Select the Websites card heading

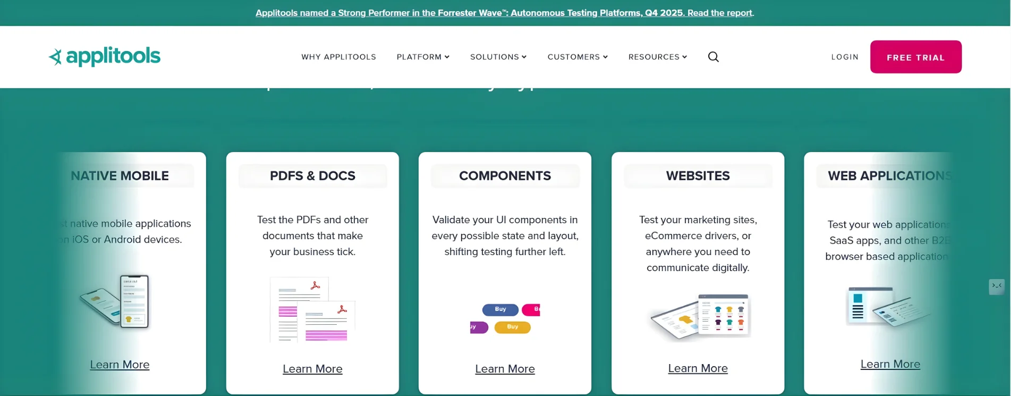tap(698, 176)
